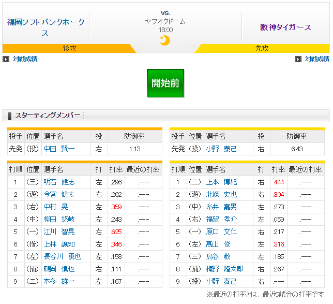Open player 柳田 悠岐 profile
Viewport: 333px width, 304px height.
pyautogui.click(x=59, y=220)
